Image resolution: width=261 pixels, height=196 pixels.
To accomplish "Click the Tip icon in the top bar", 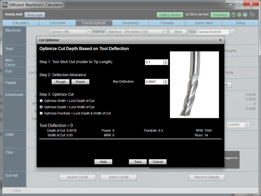I will coord(252,15).
